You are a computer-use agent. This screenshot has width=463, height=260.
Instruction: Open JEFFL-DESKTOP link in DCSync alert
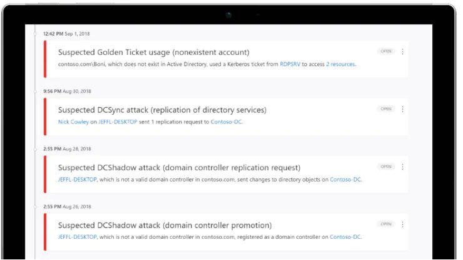pyautogui.click(x=118, y=122)
